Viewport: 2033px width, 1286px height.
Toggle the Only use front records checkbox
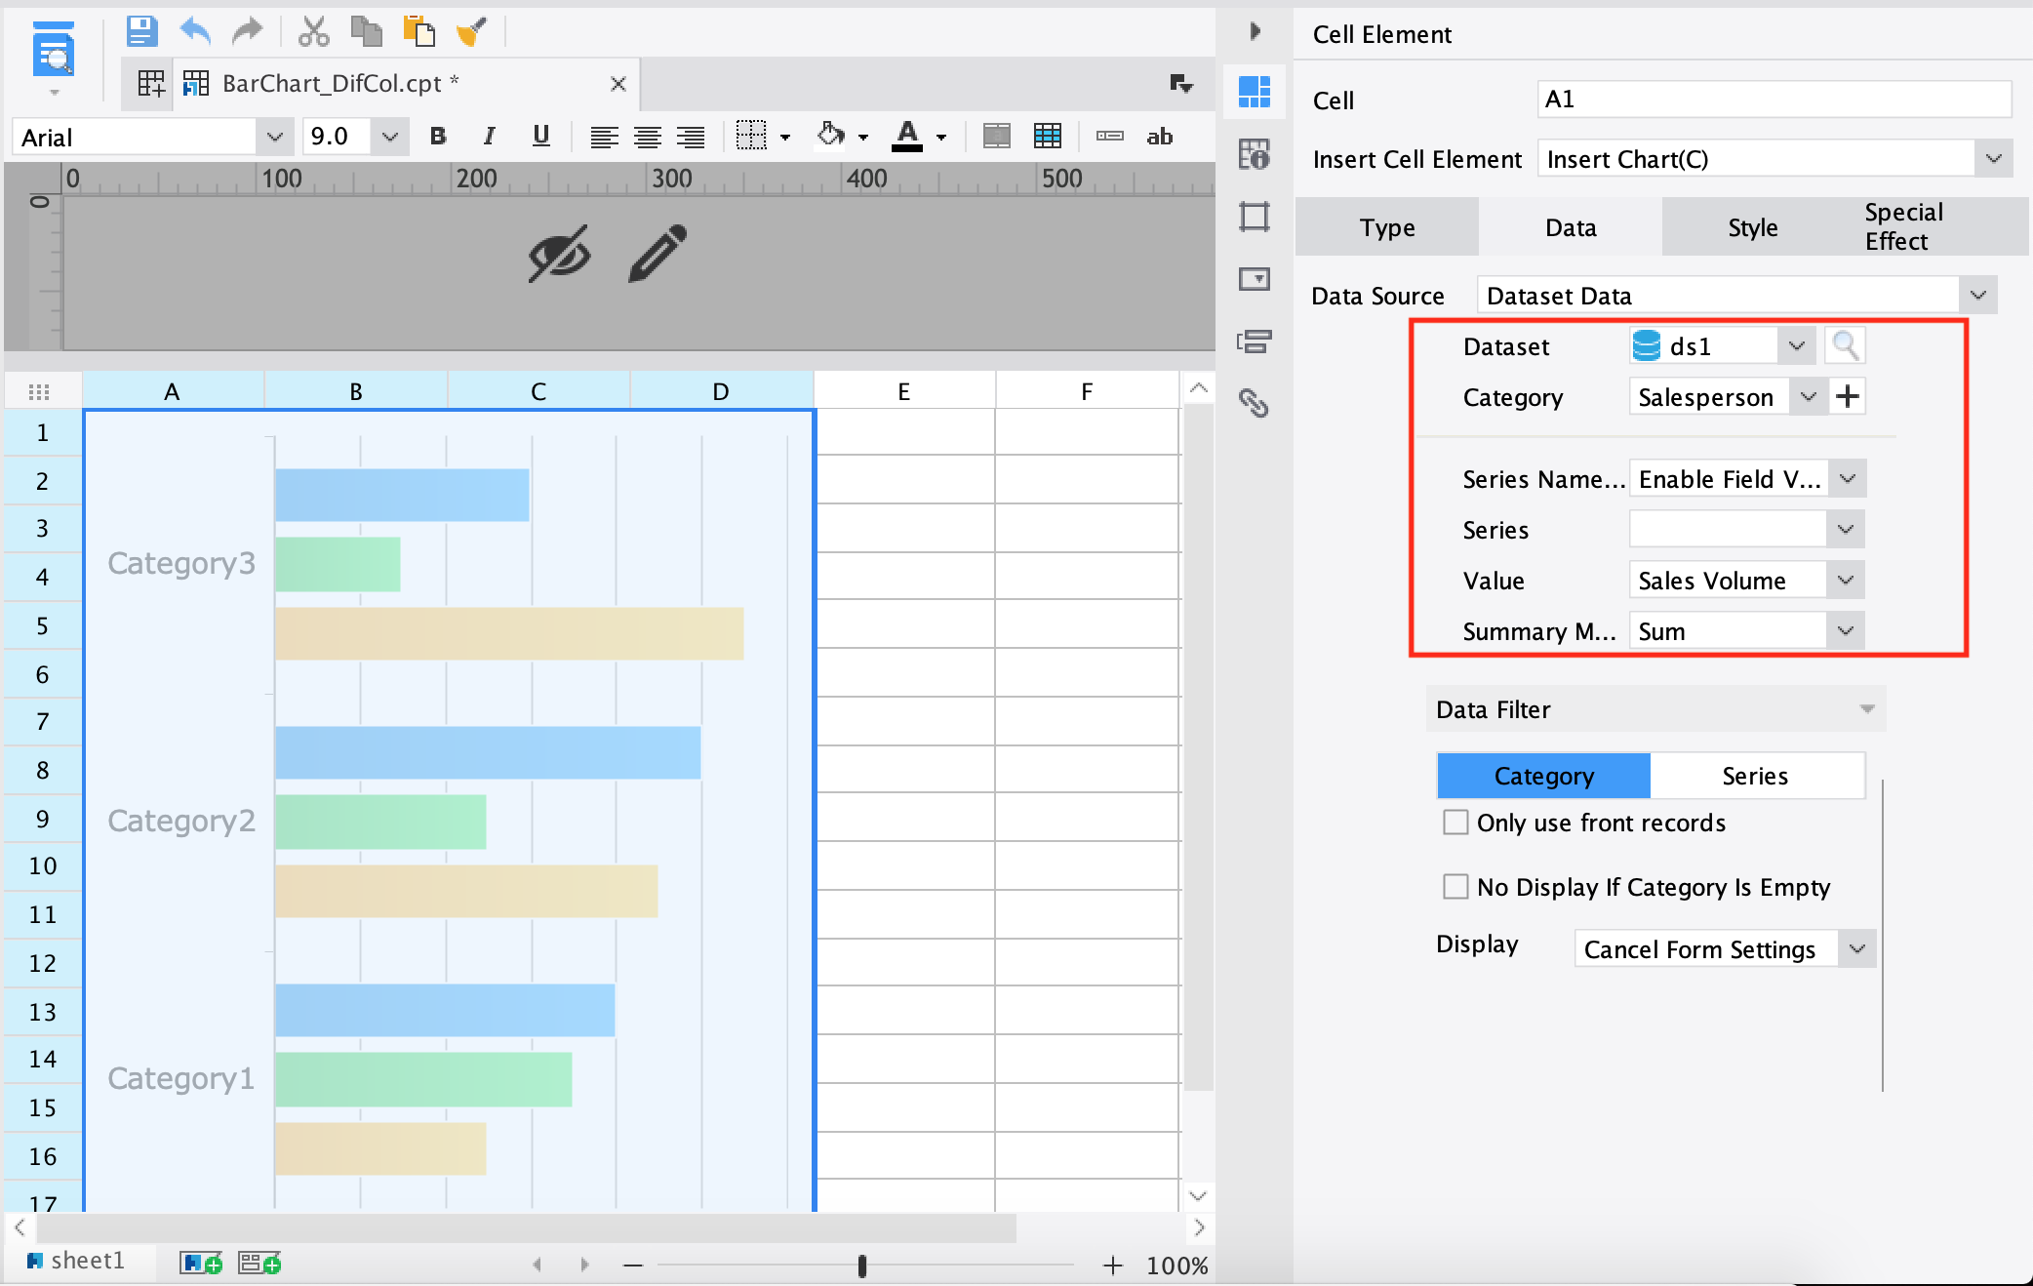pos(1455,823)
